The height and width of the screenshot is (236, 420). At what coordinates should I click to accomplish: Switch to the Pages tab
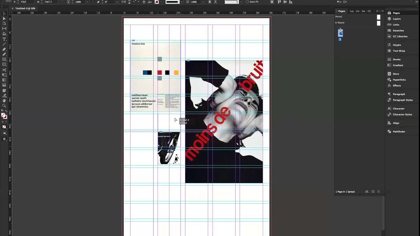pyautogui.click(x=342, y=11)
